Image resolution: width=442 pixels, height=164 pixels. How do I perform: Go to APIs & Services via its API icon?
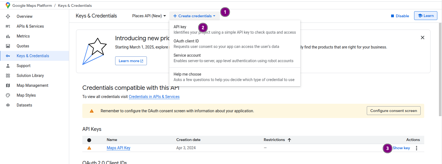(x=8, y=26)
